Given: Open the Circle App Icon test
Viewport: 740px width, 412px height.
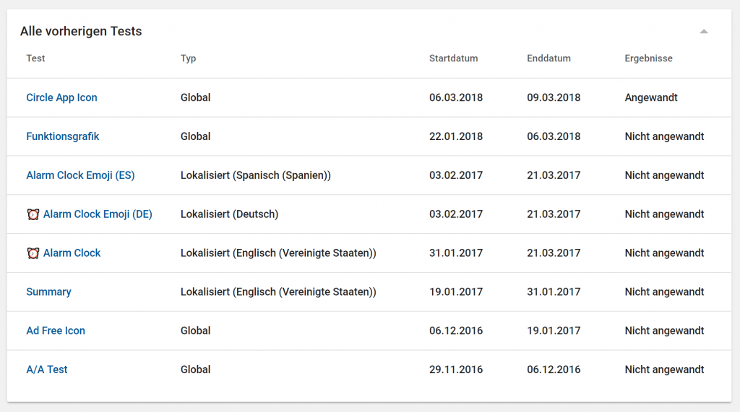Looking at the screenshot, I should tap(62, 97).
